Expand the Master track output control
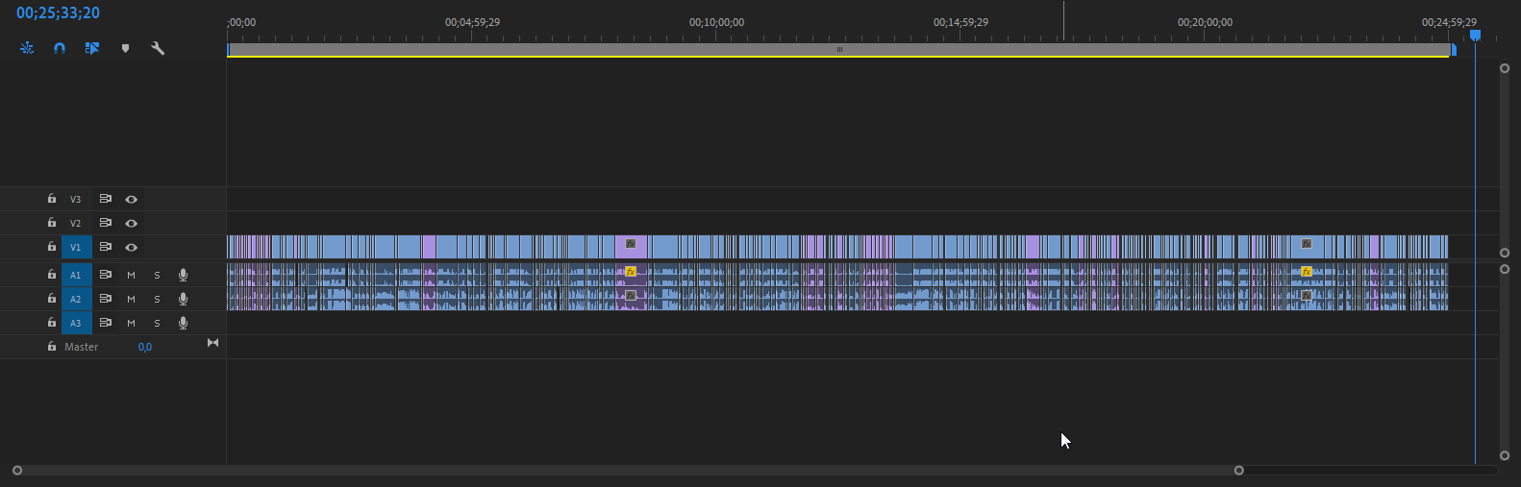Viewport: 1521px width, 487px height. pyautogui.click(x=212, y=343)
